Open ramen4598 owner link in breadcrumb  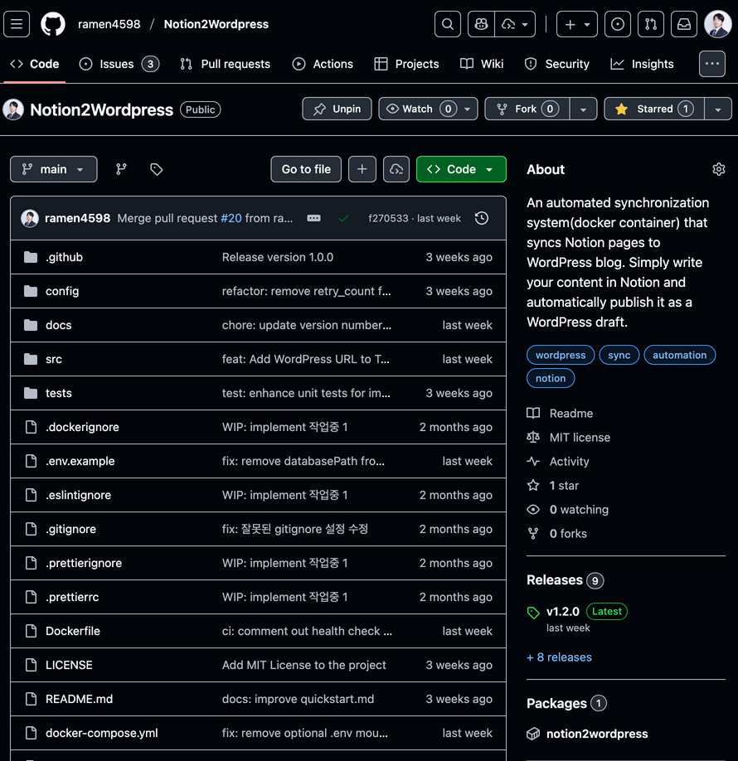(x=109, y=24)
